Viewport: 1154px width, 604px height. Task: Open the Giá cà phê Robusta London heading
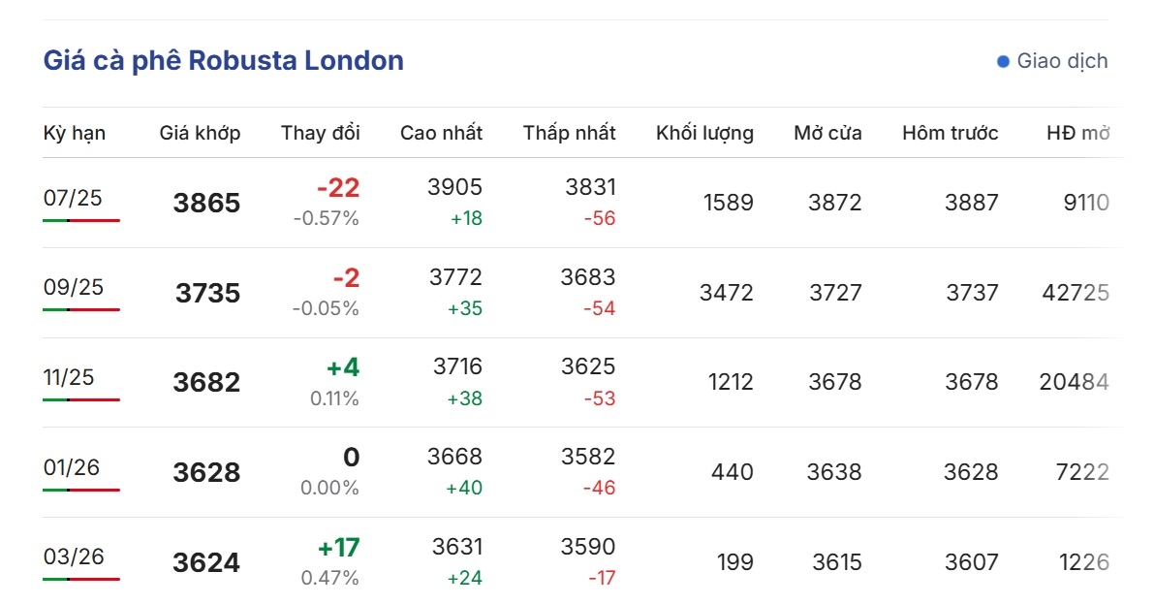[224, 60]
